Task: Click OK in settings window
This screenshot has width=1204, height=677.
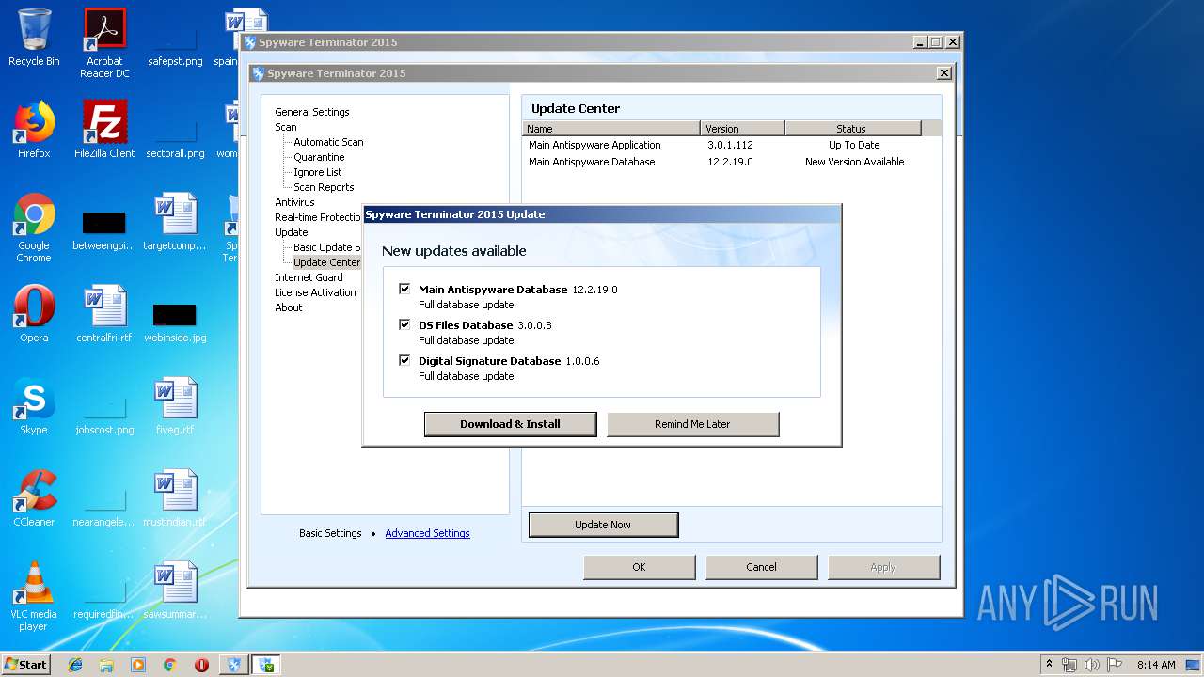Action: coord(639,567)
